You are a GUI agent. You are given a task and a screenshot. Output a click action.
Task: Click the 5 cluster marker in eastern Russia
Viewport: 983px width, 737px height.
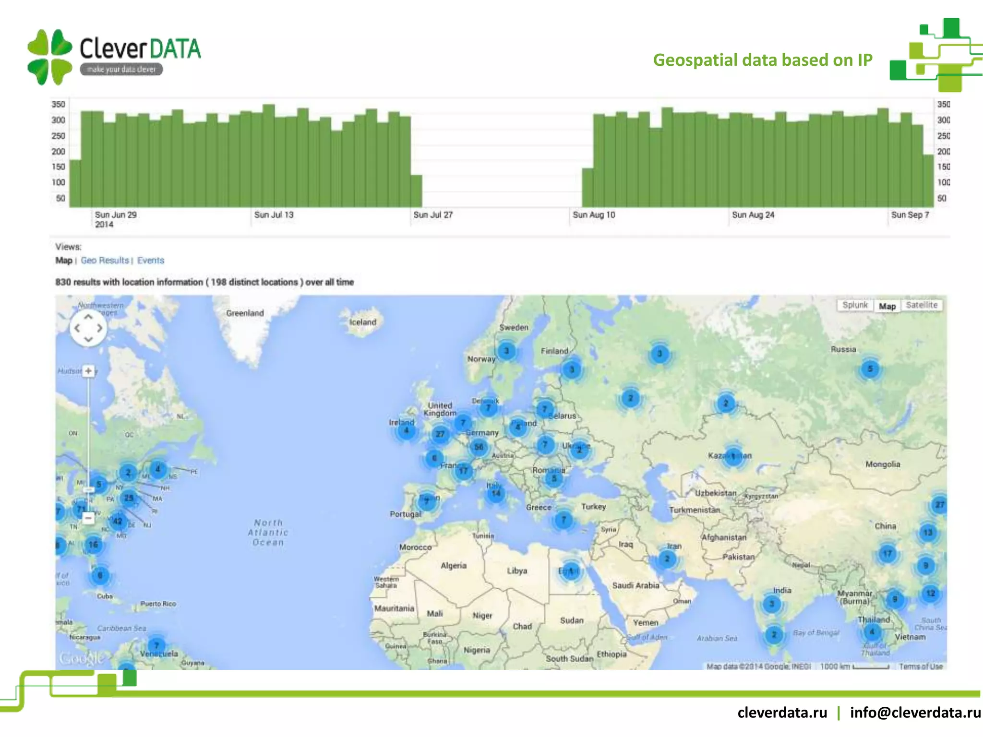click(x=870, y=369)
